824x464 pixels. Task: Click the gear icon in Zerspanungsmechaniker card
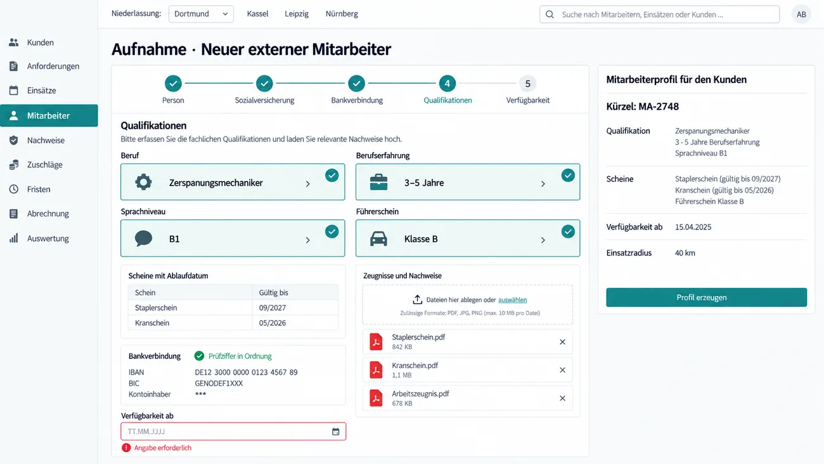(x=144, y=183)
